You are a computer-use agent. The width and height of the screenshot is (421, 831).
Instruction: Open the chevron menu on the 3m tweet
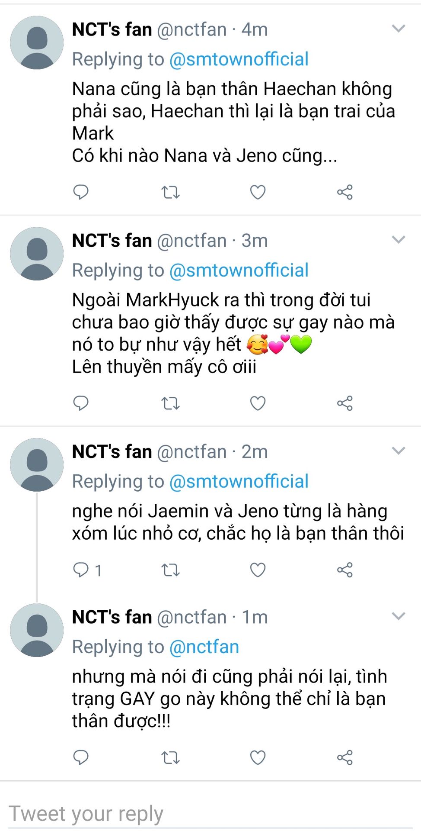tap(398, 239)
